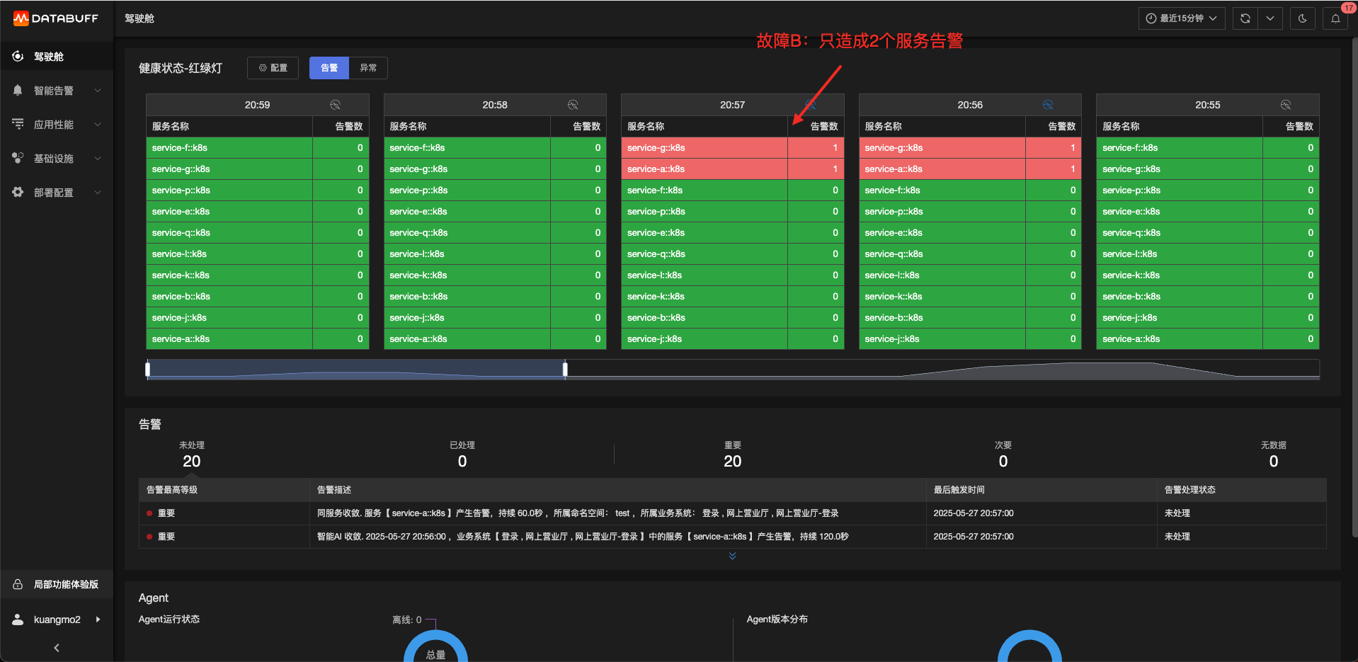The image size is (1358, 662).
Task: Click the 无数据 count 0
Action: (x=1274, y=462)
